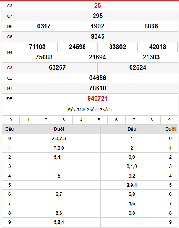Click digit filter tab 1
The height and width of the screenshot is (228, 179).
click(28, 120)
